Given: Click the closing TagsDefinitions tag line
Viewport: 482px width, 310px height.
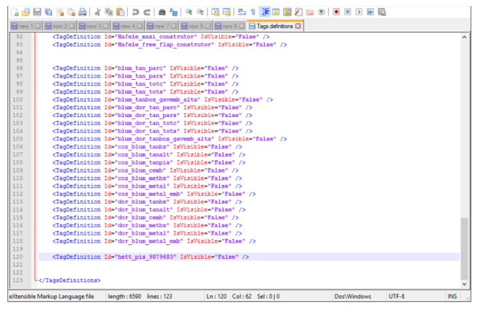Looking at the screenshot, I should (x=69, y=280).
